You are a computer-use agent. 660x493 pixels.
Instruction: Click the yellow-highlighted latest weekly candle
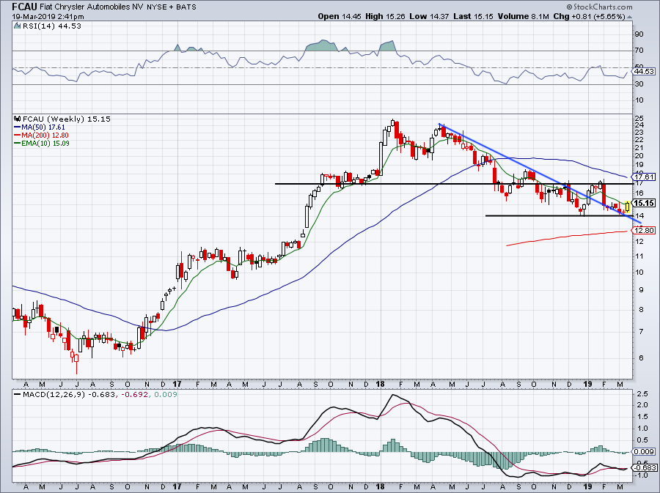click(628, 206)
